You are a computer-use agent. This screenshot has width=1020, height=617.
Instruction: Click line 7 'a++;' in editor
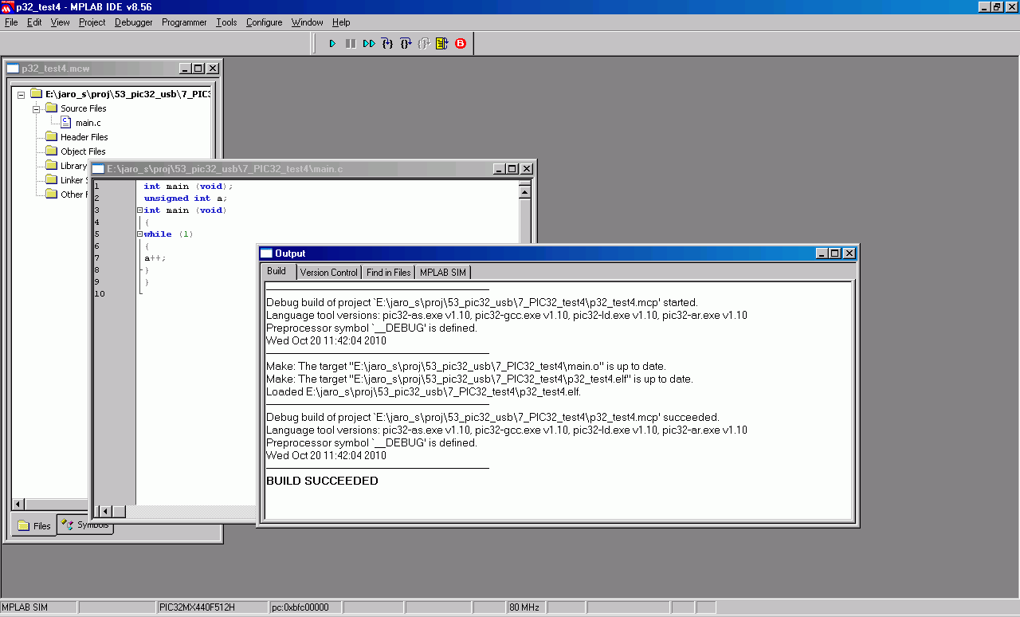click(155, 258)
